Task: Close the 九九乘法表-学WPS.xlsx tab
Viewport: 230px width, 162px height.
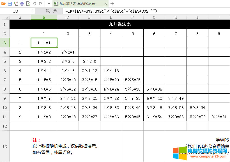Action: tap(105, 4)
